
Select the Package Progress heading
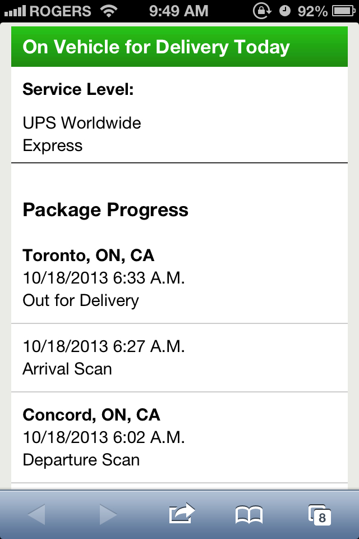pyautogui.click(x=105, y=209)
